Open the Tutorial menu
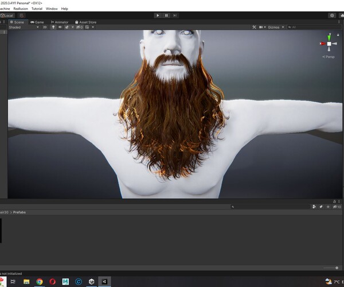The image size is (344, 287). coord(37,9)
